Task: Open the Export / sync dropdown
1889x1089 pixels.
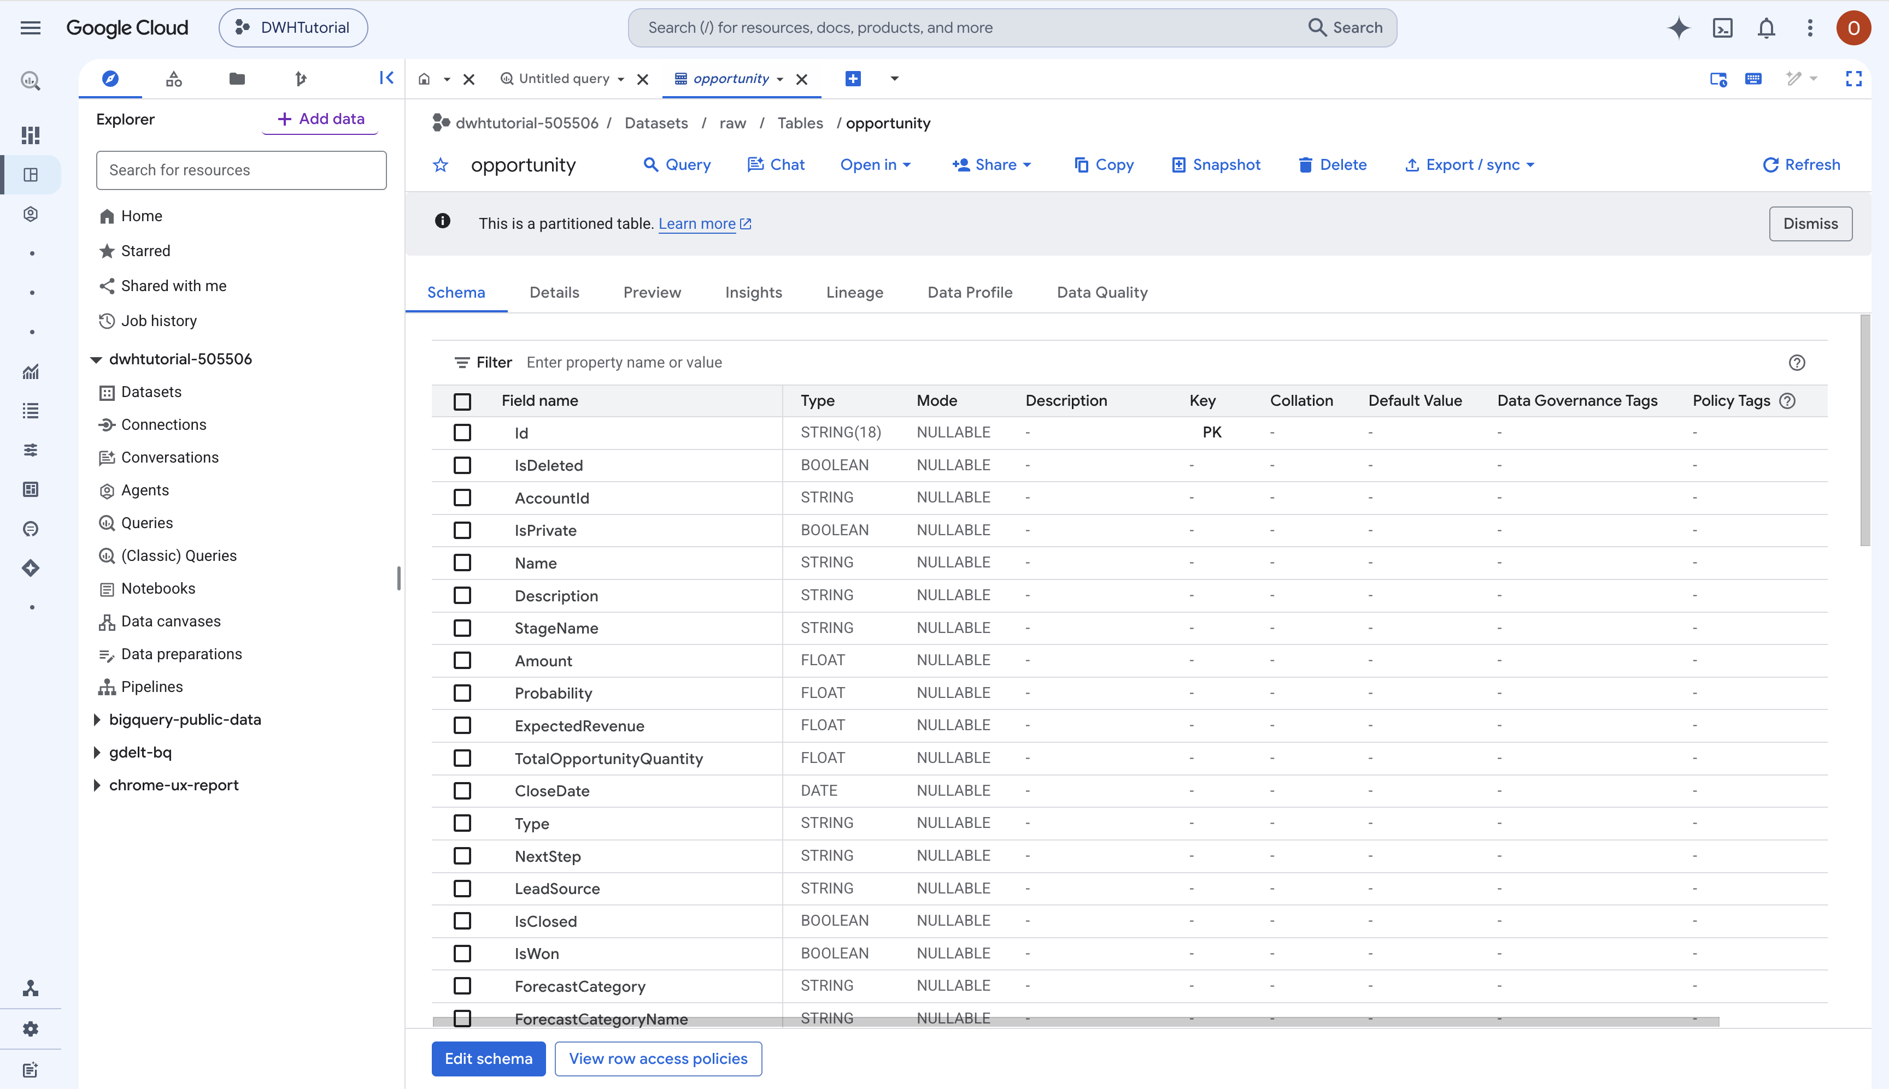Action: click(1470, 164)
